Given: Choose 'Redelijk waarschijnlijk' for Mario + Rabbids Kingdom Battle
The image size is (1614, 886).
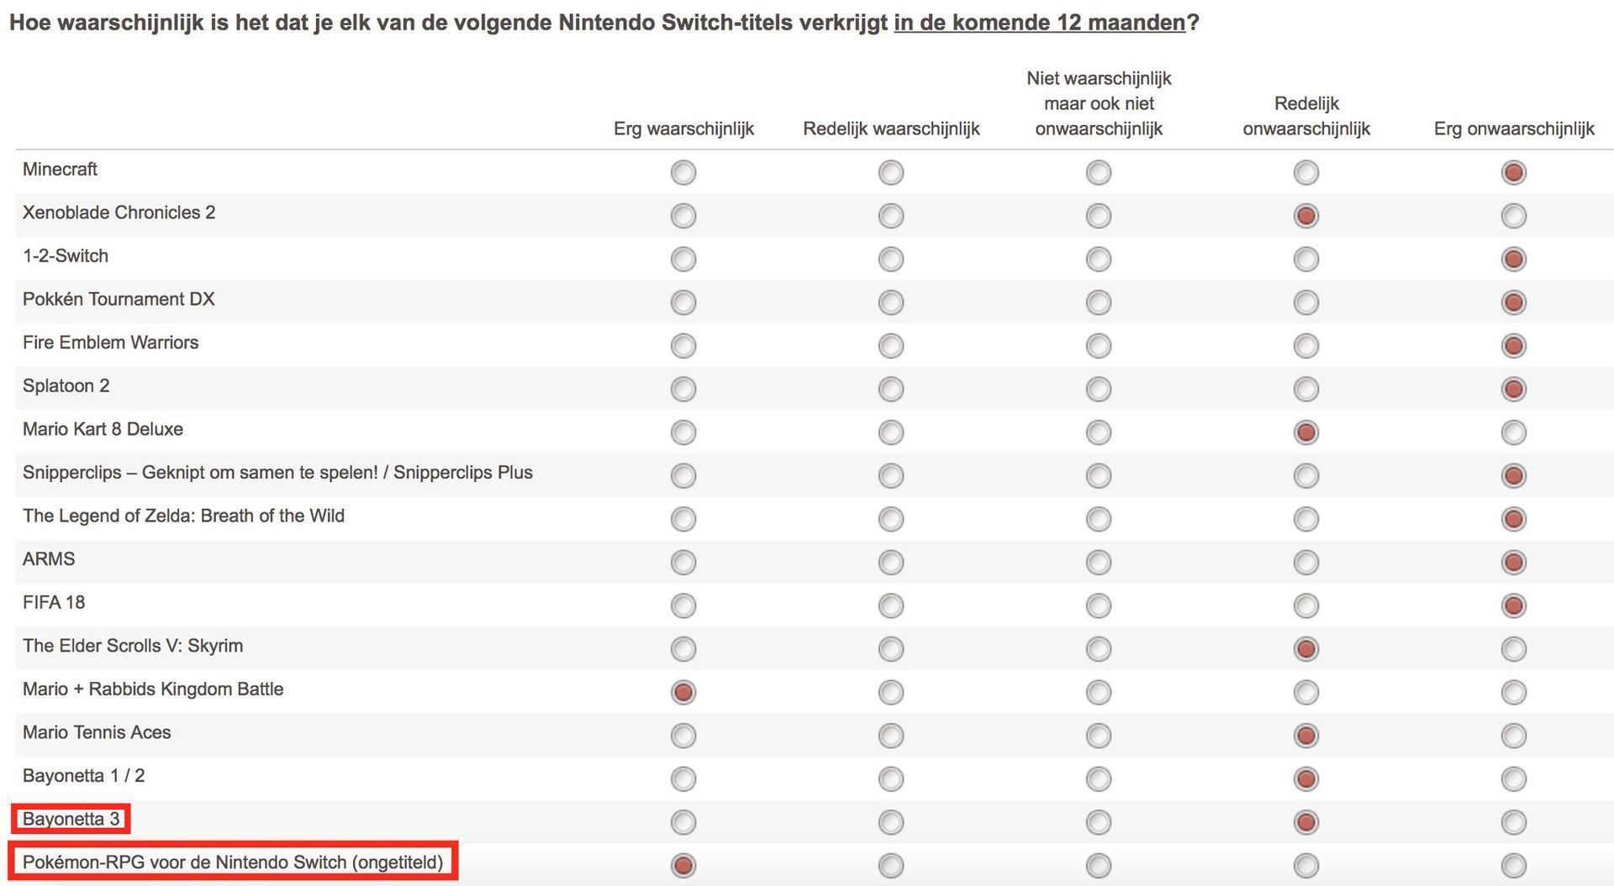Looking at the screenshot, I should (x=891, y=693).
